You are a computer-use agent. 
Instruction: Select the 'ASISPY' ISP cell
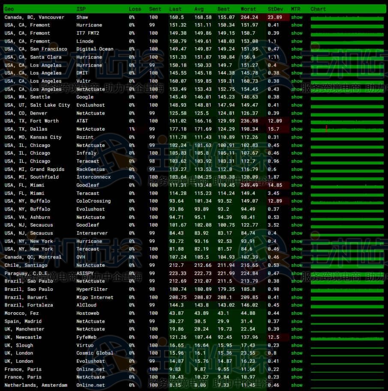pyautogui.click(x=85, y=273)
